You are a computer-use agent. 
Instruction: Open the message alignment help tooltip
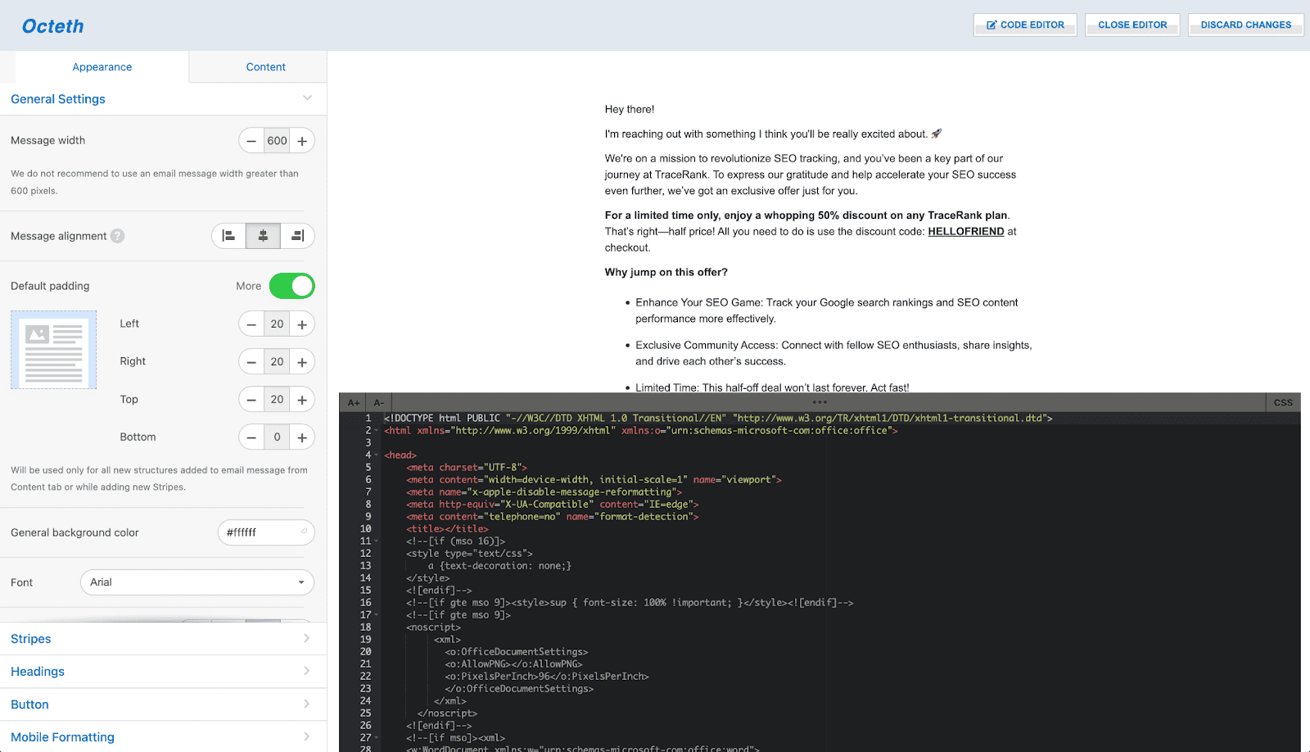point(118,236)
